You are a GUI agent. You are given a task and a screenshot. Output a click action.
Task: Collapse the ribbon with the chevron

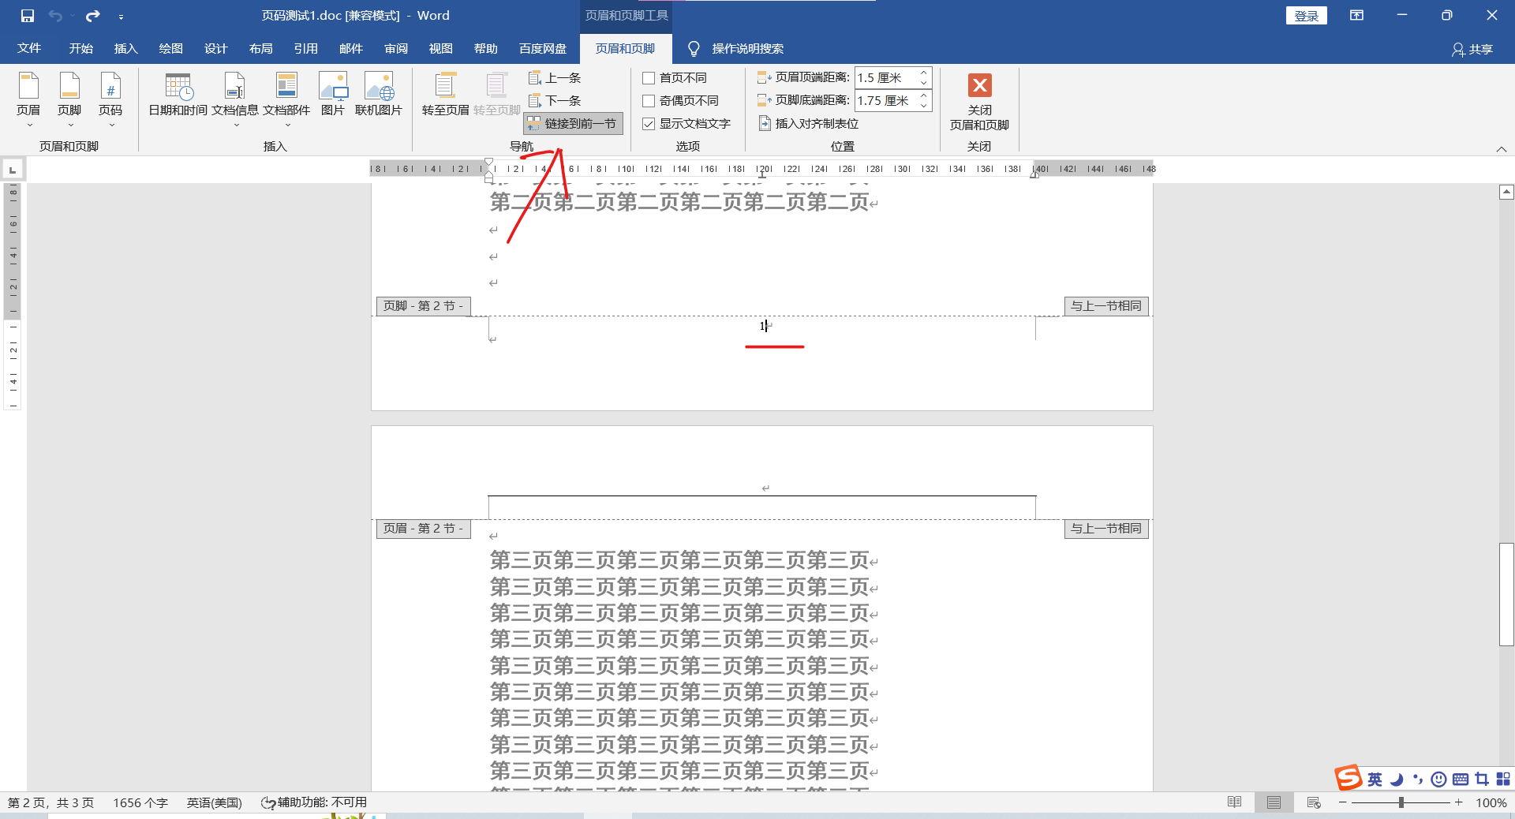point(1502,148)
